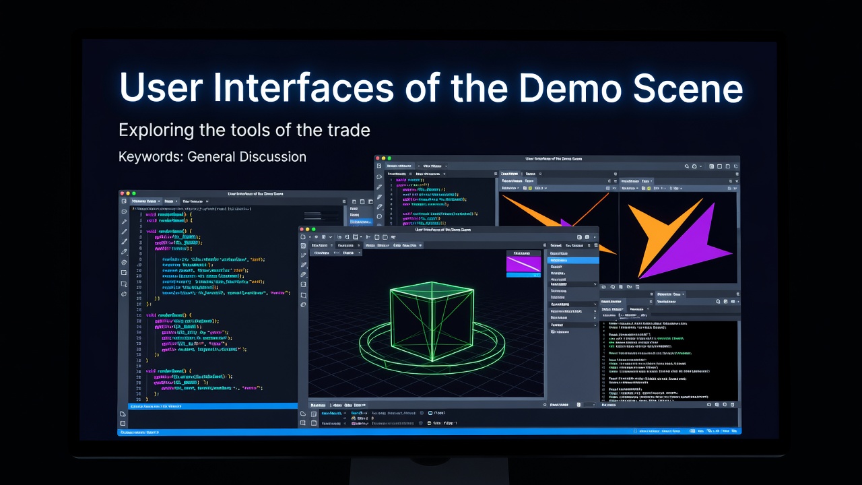Click the search magnifier in the back window
This screenshot has height=485, width=862.
click(687, 166)
